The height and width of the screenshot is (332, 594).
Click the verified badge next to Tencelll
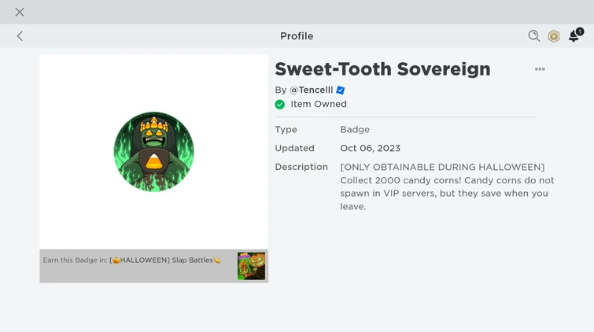point(340,90)
